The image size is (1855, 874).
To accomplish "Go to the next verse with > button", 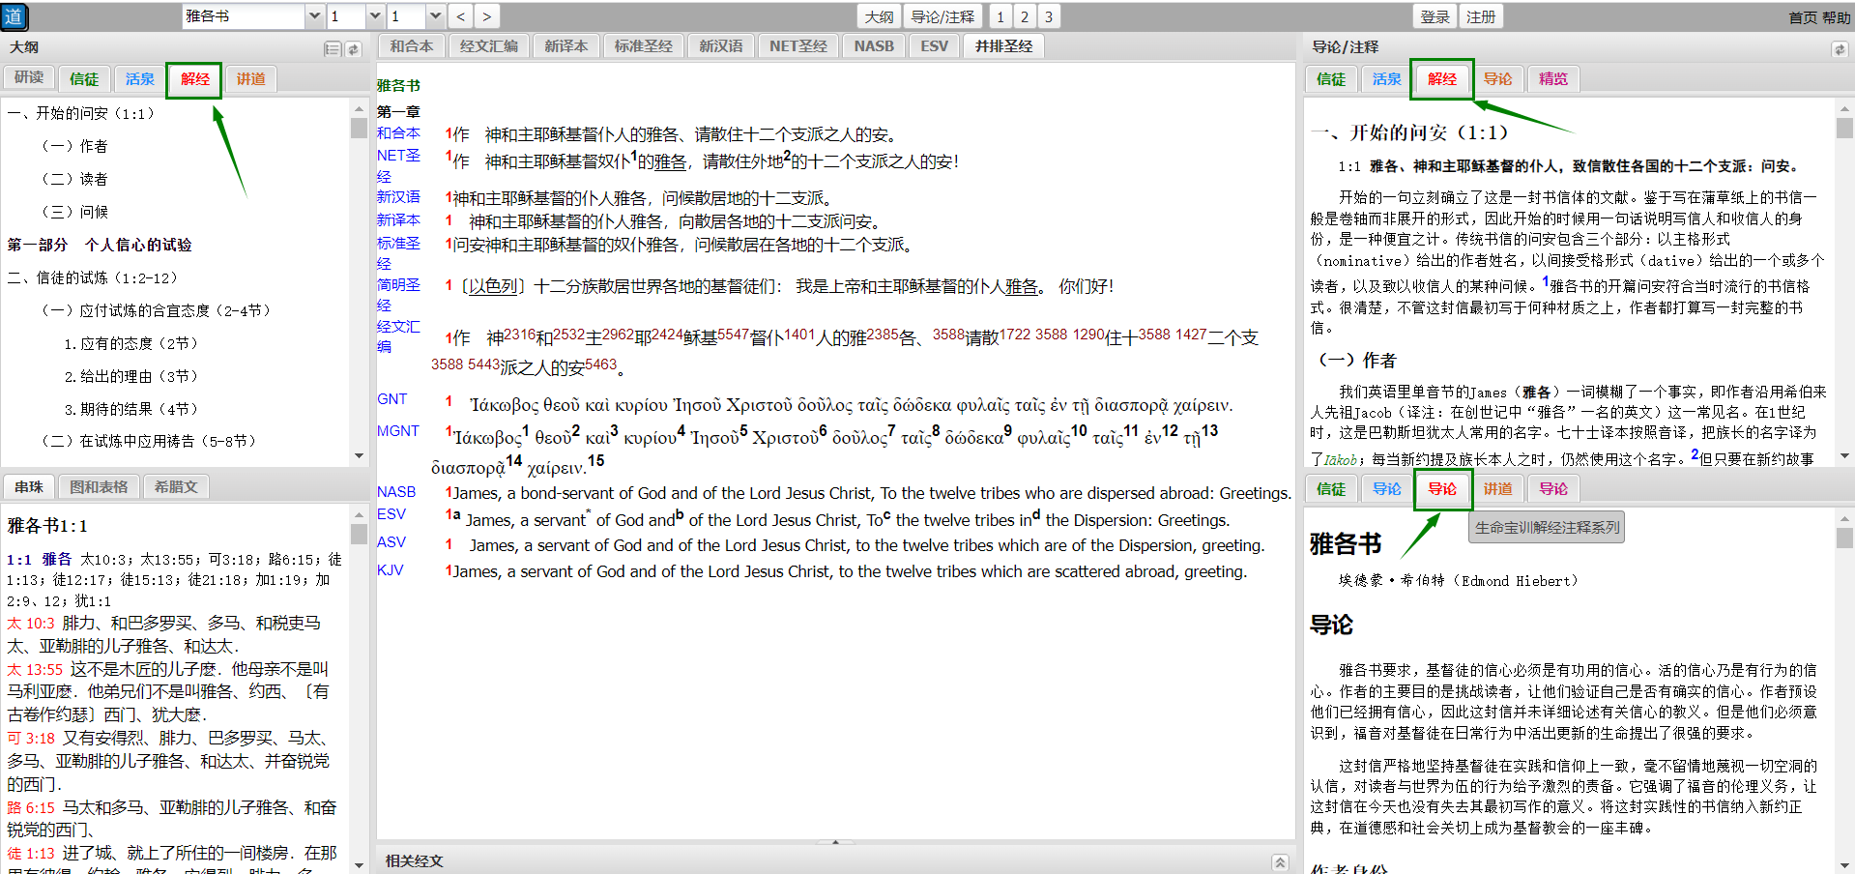I will coord(486,16).
